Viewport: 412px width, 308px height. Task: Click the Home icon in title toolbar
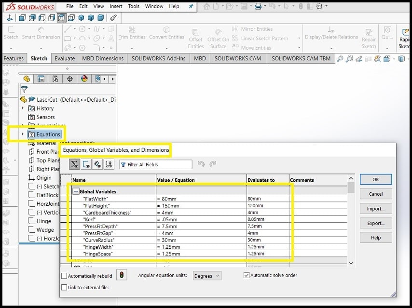coord(207,6)
